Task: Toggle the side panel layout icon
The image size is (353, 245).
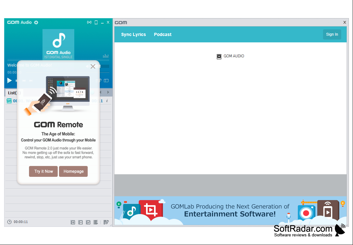Action: [x=106, y=81]
